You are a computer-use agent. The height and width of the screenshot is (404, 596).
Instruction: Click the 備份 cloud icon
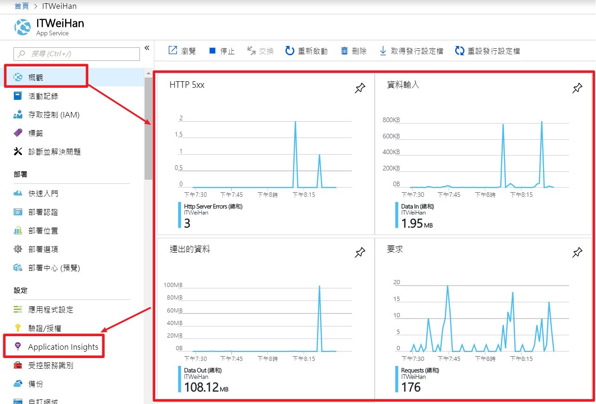[18, 384]
